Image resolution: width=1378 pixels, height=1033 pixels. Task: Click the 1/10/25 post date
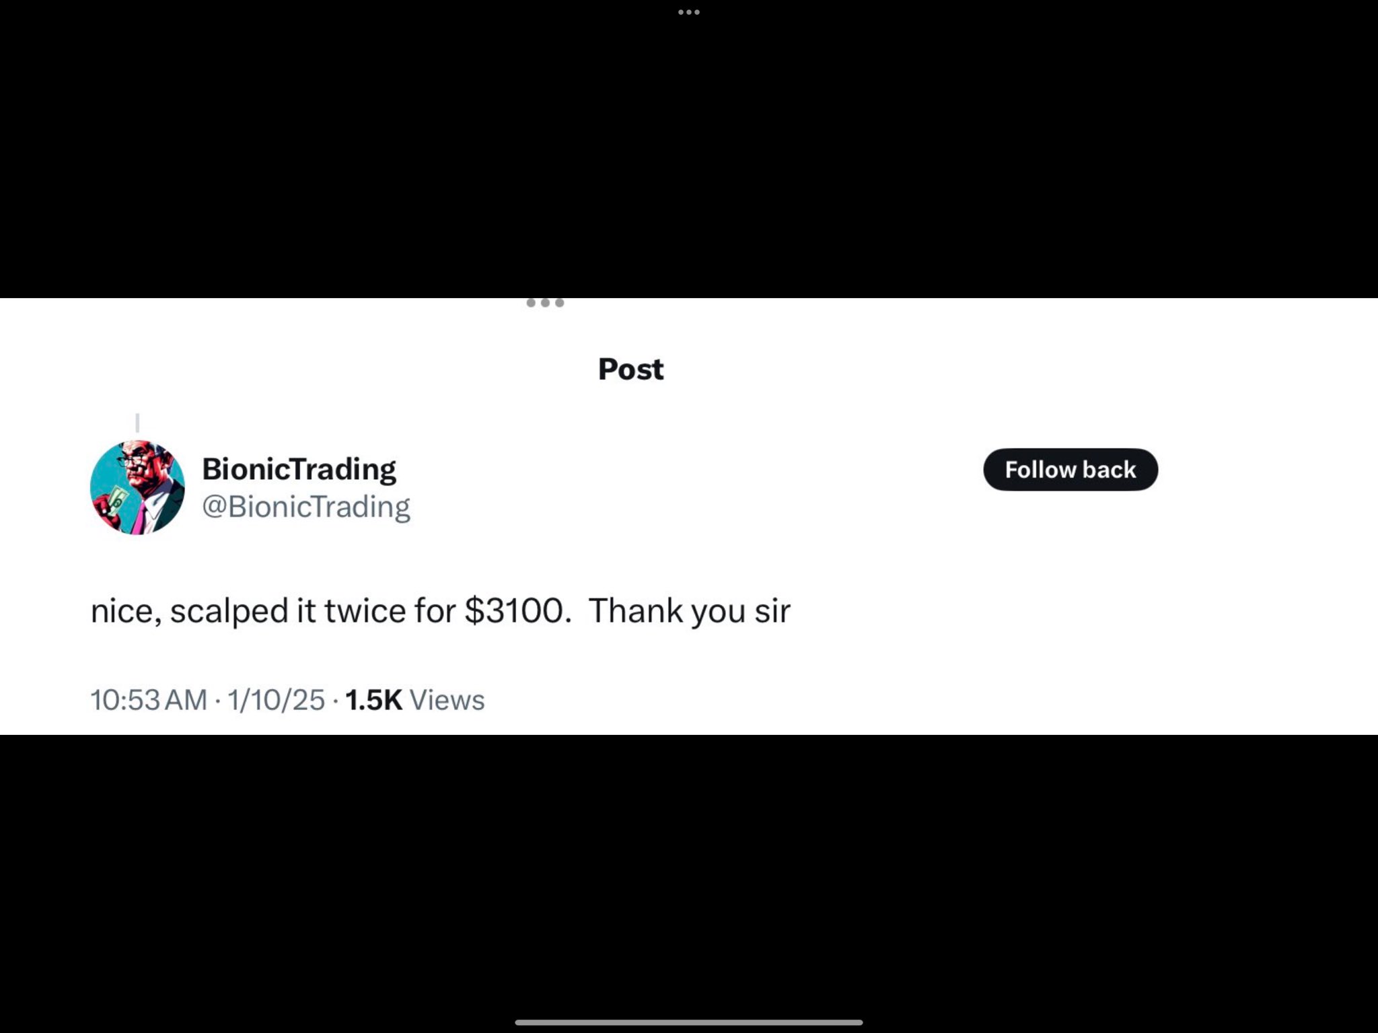[x=276, y=700]
